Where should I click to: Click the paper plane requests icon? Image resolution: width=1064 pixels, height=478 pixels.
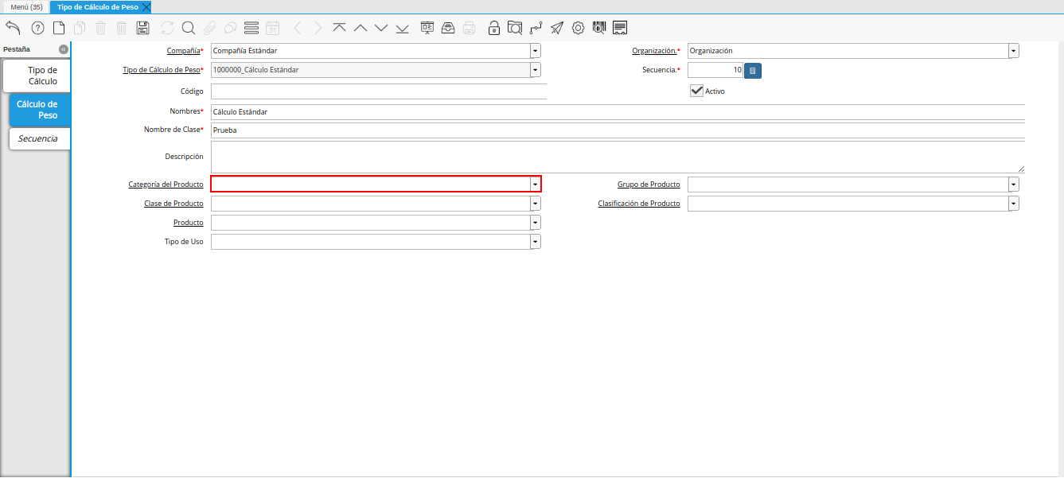(557, 28)
